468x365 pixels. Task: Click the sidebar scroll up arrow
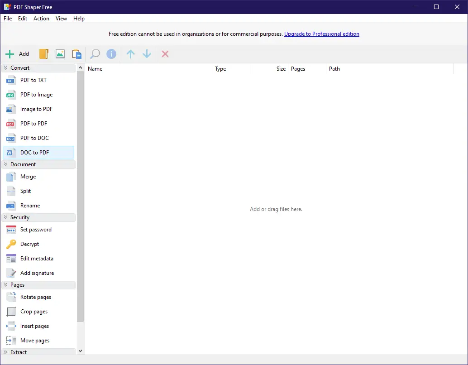point(80,68)
